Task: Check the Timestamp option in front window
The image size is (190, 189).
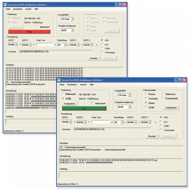Action: coord(161,130)
